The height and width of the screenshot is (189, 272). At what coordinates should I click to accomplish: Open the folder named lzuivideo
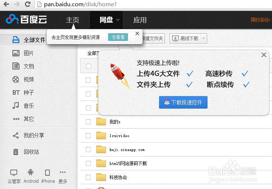120,136
